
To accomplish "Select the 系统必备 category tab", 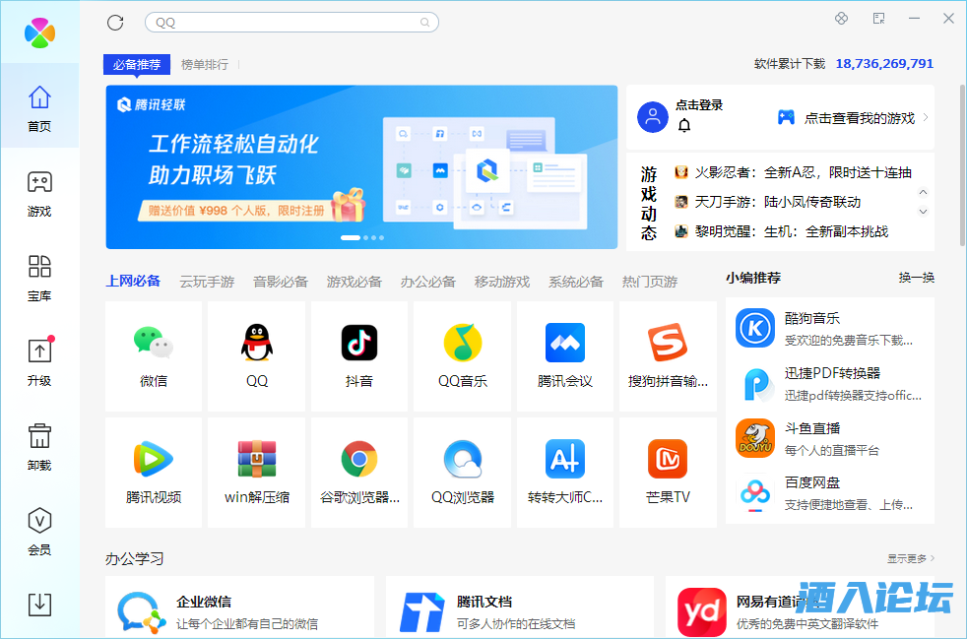I will (576, 282).
